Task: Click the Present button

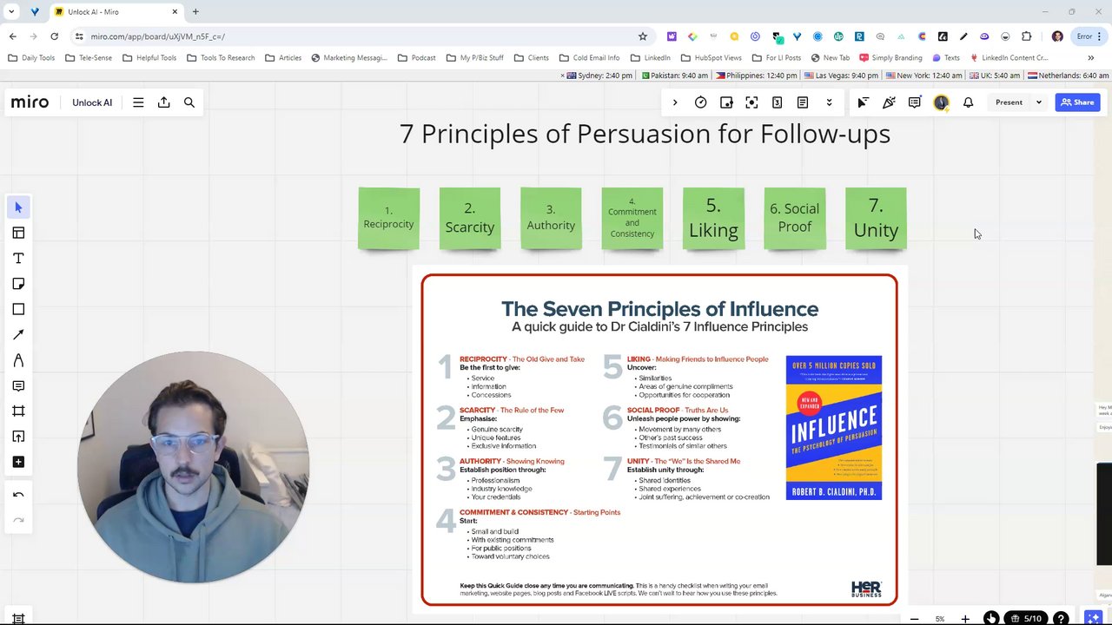Action: 1009,102
